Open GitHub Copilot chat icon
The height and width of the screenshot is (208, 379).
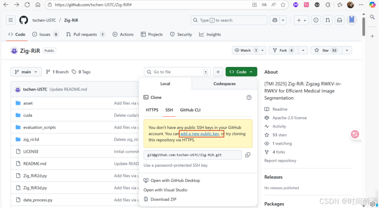275,20
